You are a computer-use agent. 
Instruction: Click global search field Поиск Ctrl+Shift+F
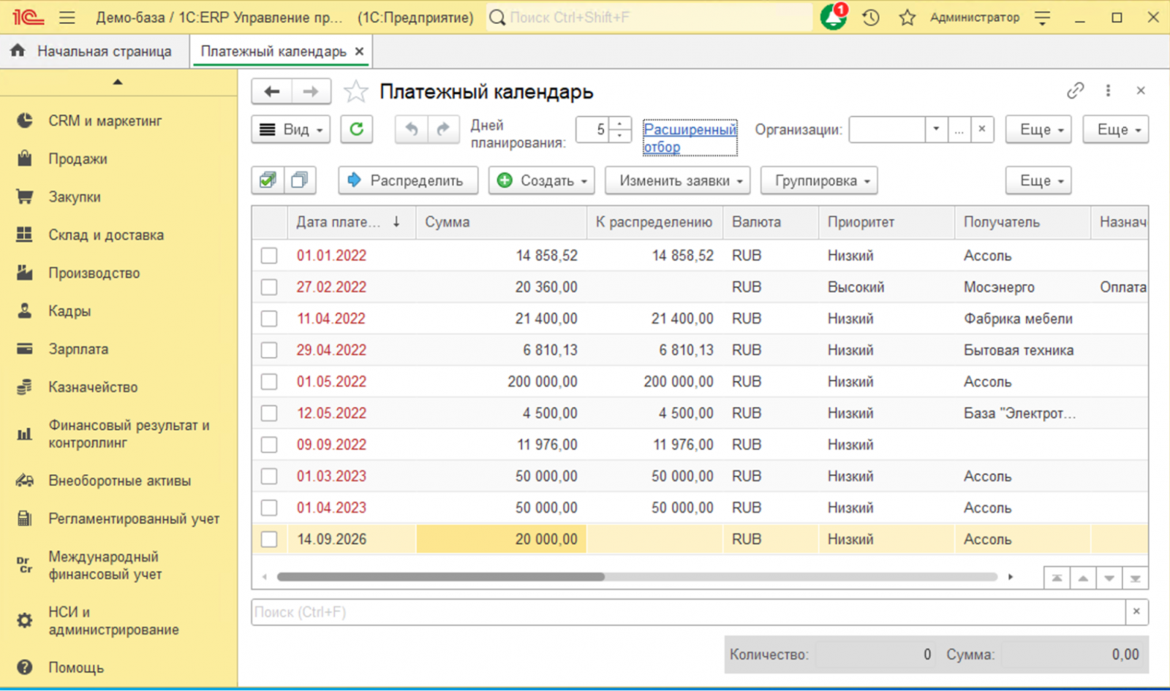click(649, 18)
